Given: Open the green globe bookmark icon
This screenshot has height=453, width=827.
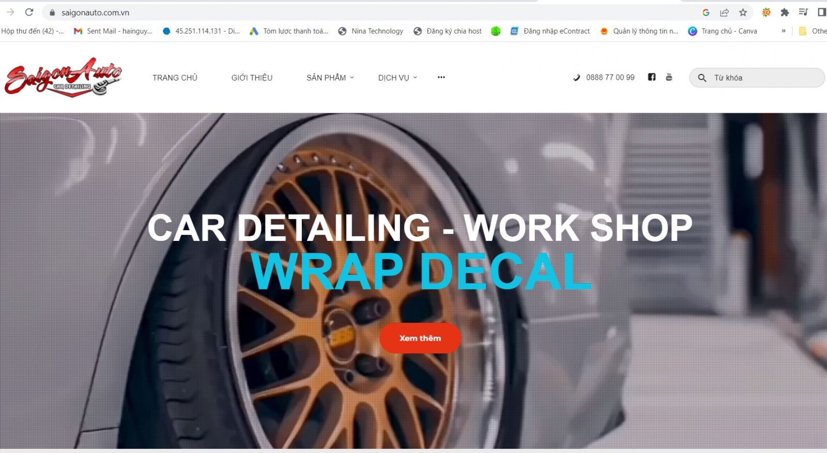Looking at the screenshot, I should pos(496,31).
